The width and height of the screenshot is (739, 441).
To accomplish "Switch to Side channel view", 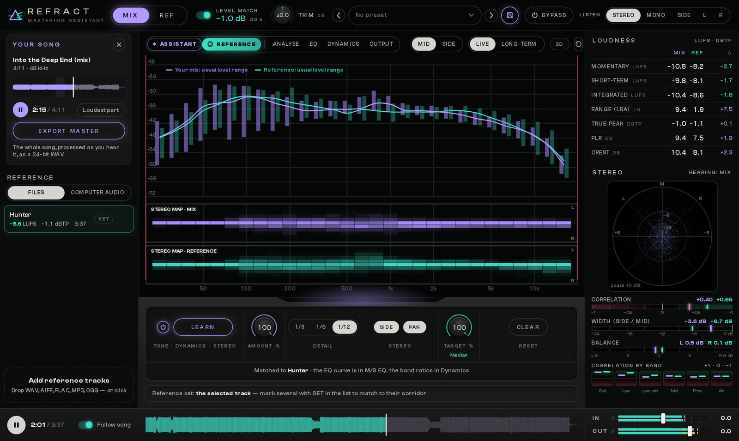I will 448,44.
